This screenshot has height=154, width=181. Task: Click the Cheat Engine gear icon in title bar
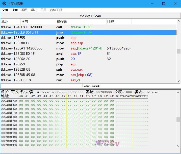click(4, 4)
